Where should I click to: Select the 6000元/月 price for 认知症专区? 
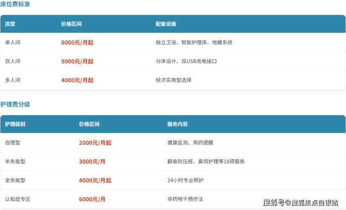click(92, 199)
